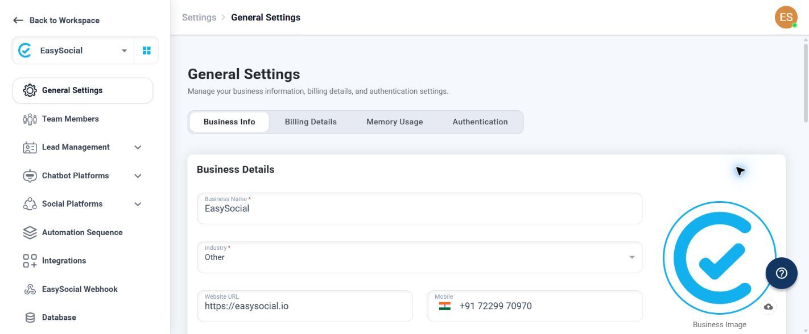The image size is (809, 334).
Task: Open the help question-mark floating button
Action: tap(781, 273)
